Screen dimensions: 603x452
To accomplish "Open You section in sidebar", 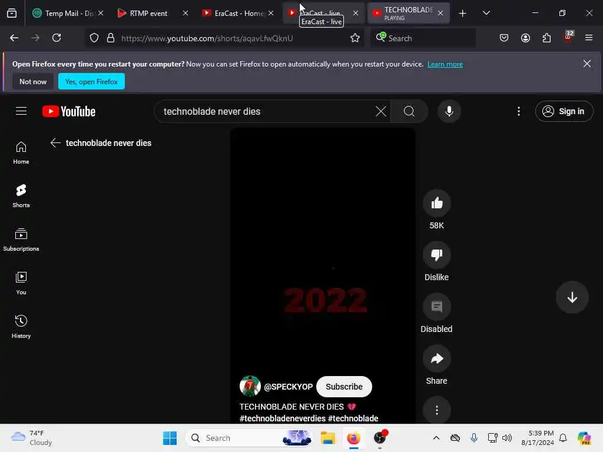I will (x=21, y=283).
